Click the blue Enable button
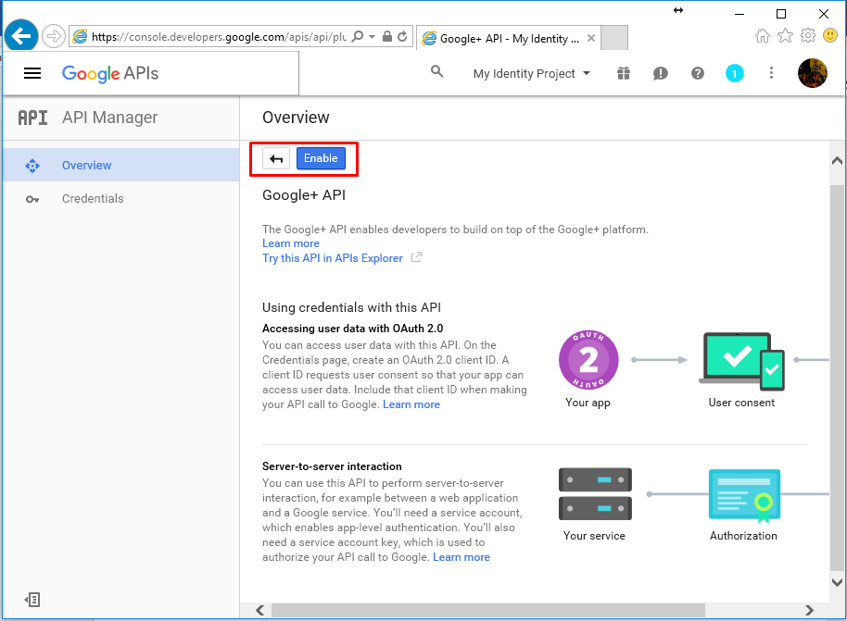 (321, 158)
